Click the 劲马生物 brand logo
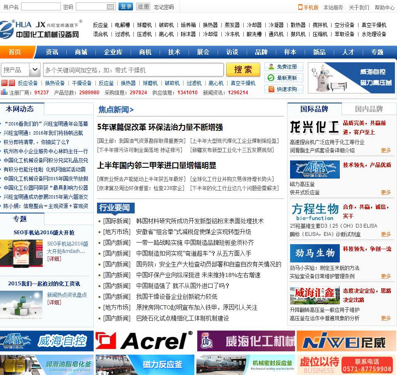This screenshot has height=375, width=397. tap(315, 253)
